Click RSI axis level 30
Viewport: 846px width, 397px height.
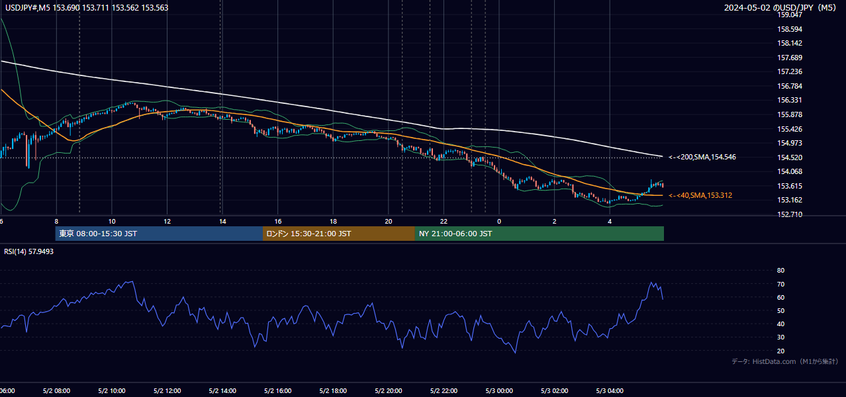pos(780,337)
